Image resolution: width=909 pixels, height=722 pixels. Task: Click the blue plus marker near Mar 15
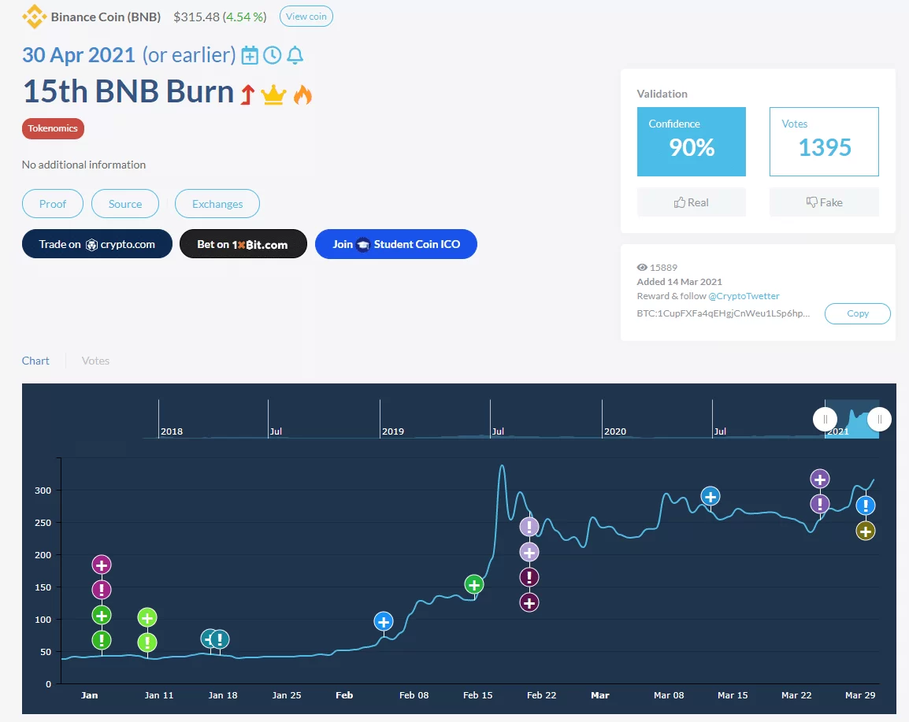pos(711,497)
